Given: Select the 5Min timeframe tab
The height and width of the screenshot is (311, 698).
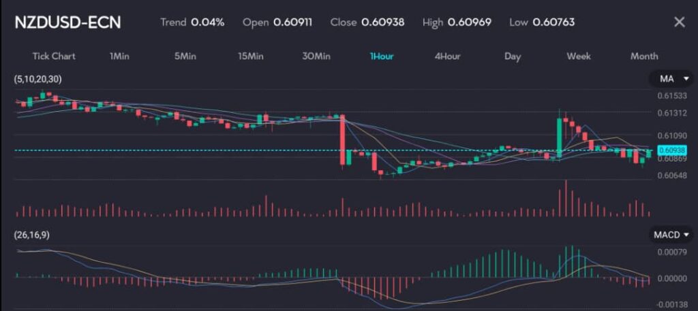Looking at the screenshot, I should 185,56.
